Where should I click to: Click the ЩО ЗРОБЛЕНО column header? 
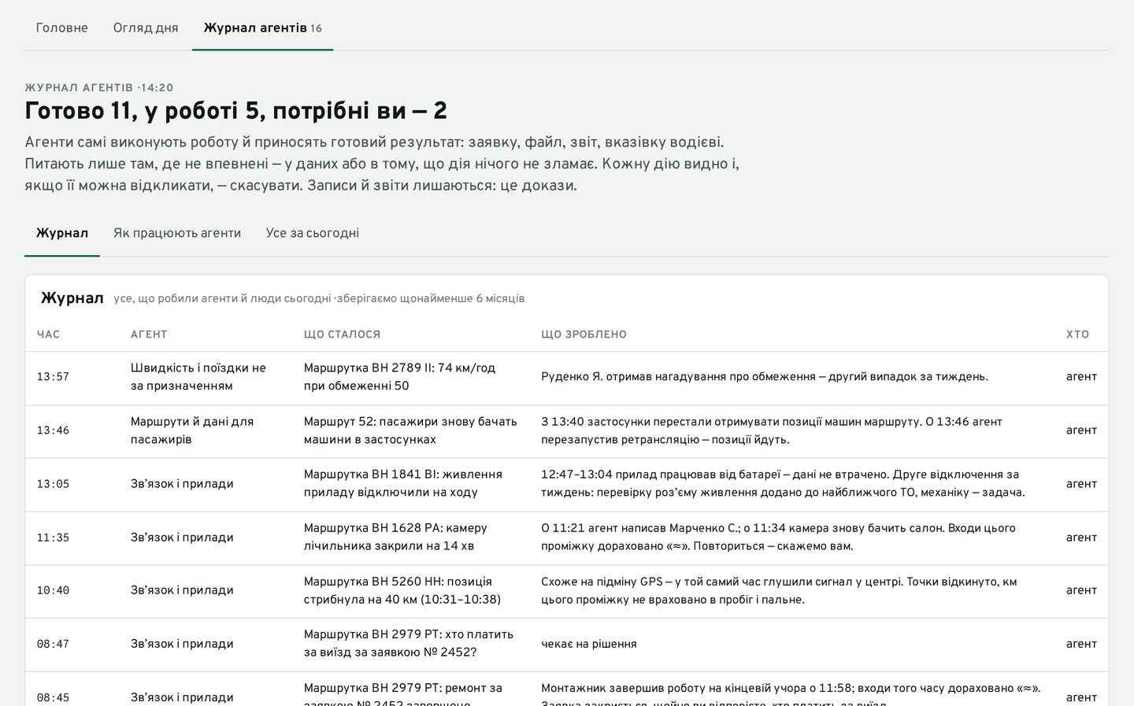(584, 335)
